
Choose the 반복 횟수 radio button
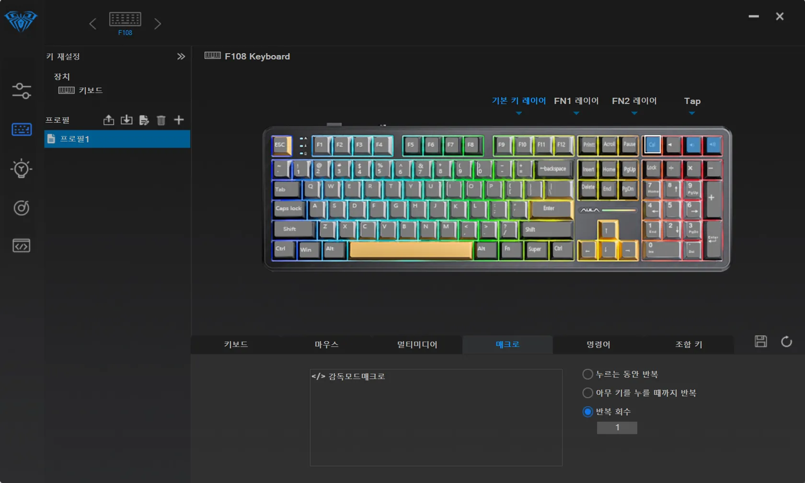click(x=588, y=412)
